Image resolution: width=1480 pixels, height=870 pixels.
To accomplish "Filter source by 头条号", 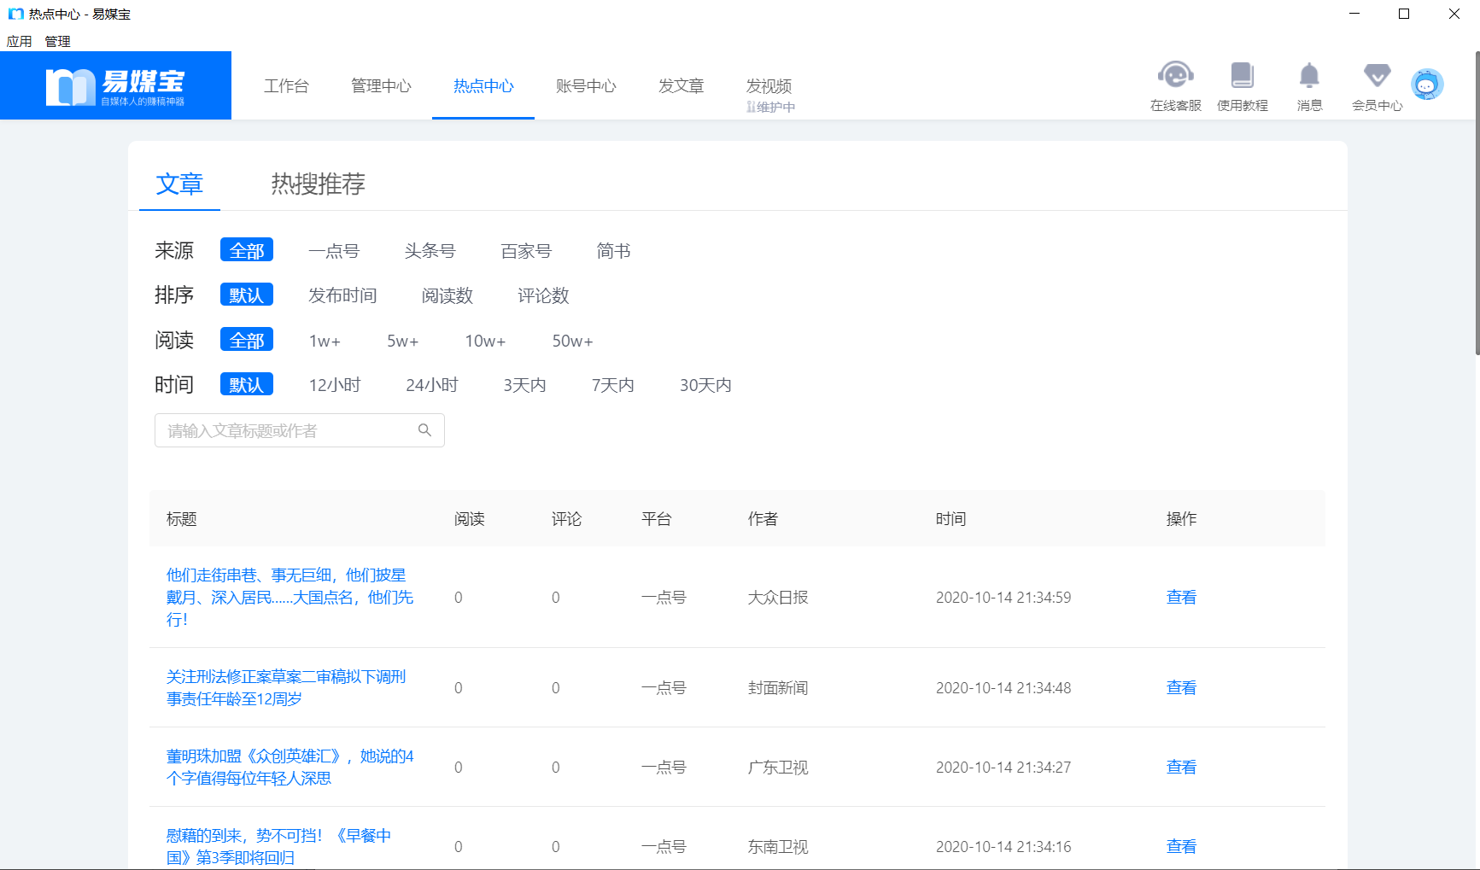I will 430,251.
